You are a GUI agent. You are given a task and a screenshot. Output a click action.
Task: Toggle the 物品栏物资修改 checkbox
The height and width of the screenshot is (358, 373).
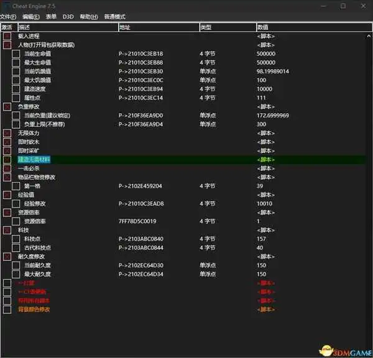(x=7, y=177)
